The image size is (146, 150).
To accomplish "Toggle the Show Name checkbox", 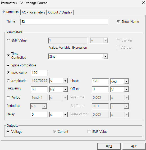I will pyautogui.click(x=118, y=22).
